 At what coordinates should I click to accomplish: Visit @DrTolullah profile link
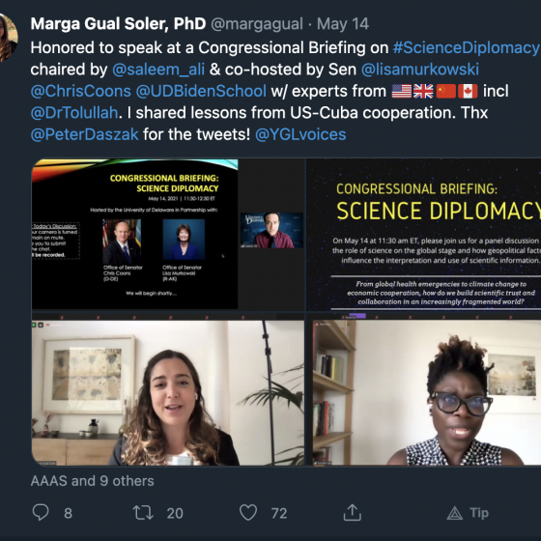pyautogui.click(x=74, y=113)
